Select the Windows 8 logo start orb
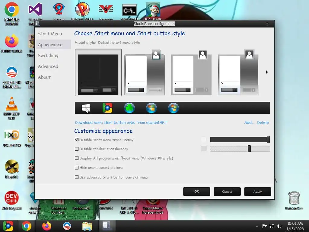309x232 pixels. (x=85, y=108)
